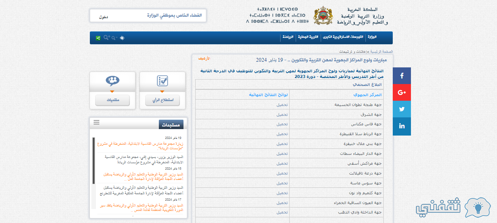Click the مستجدات panel heading tab
This screenshot has height=223, width=497.
(171, 125)
